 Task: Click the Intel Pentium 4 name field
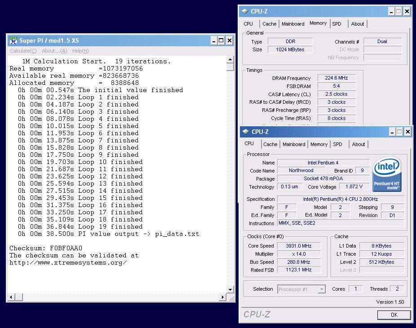(323, 163)
